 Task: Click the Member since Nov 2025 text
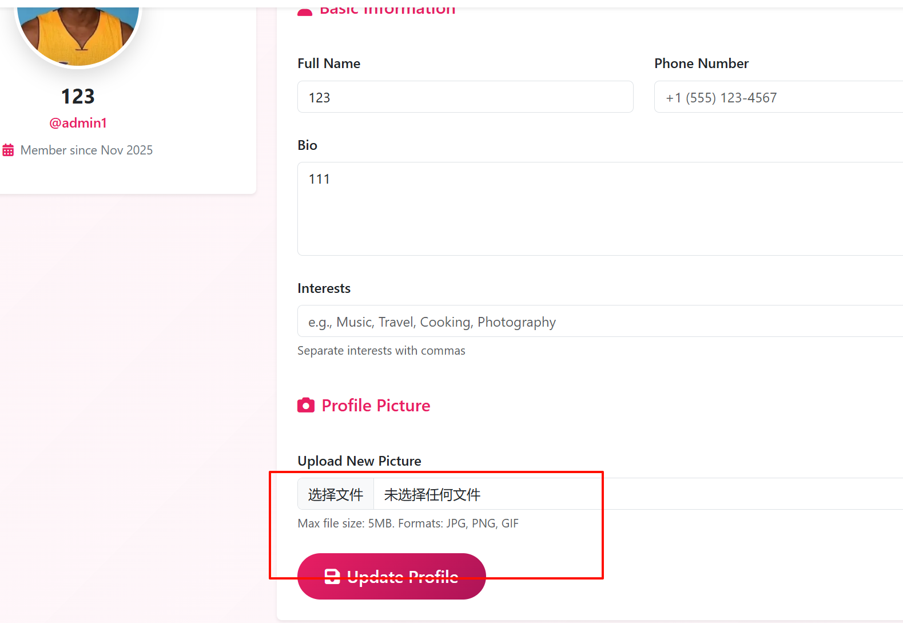(x=86, y=150)
